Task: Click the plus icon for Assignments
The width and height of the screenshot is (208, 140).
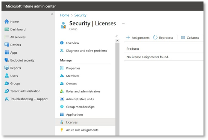Action: [128, 38]
